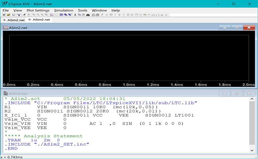Click the .INCLUDE ./ASim2_SET.inc line
The image size is (258, 159).
47,144
